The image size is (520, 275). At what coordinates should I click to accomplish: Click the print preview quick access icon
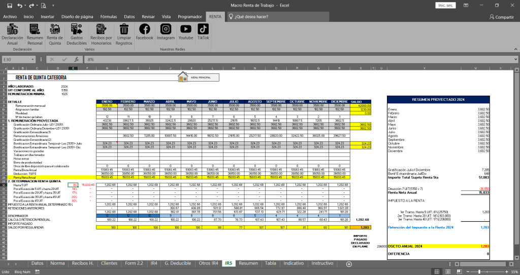[44, 5]
